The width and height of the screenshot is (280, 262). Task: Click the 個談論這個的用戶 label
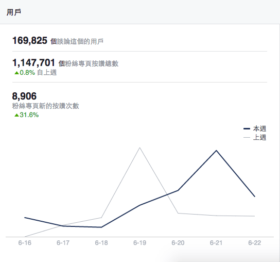[x=77, y=41]
